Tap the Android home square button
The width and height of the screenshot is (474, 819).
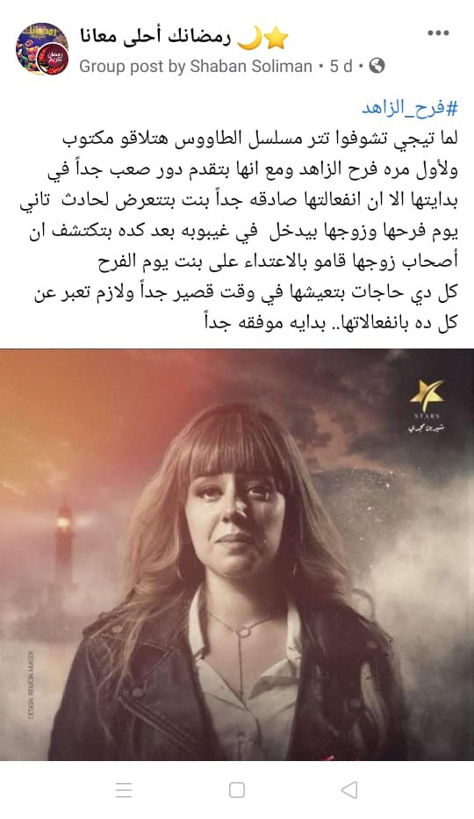tap(237, 790)
